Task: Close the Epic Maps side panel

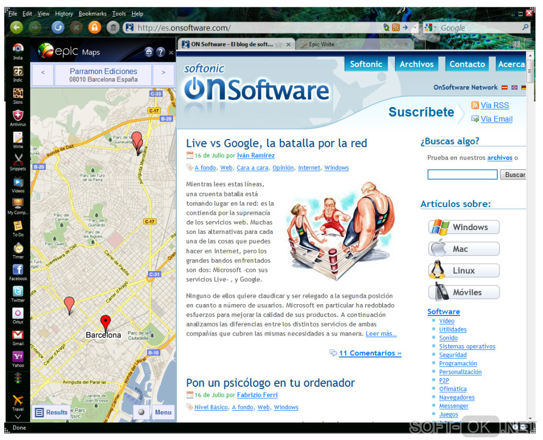Action: click(171, 53)
